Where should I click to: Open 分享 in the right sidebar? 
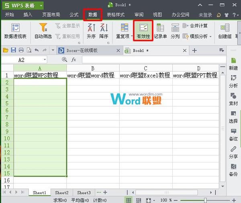(x=233, y=152)
